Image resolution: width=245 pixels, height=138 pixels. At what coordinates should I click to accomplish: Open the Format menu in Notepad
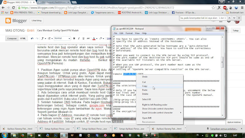coord(129,33)
